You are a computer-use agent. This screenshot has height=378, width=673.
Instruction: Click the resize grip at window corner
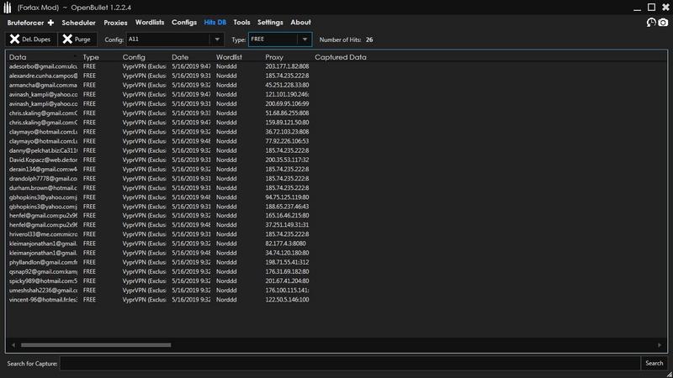tap(669, 374)
